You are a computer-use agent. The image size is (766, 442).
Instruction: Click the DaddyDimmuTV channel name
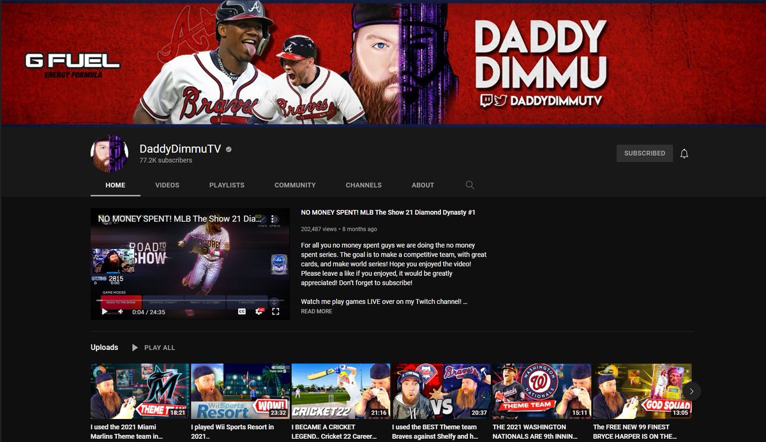tap(181, 149)
